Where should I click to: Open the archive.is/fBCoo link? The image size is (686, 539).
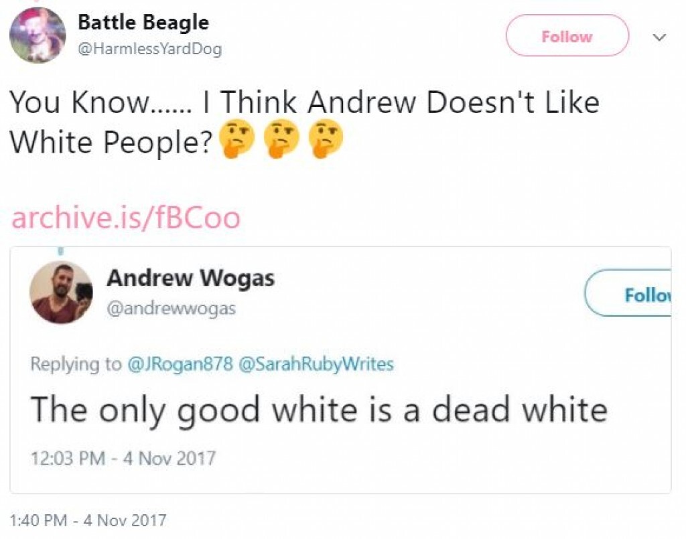click(x=126, y=218)
